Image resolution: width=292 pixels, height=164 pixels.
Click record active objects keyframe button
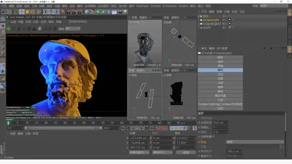(157, 128)
